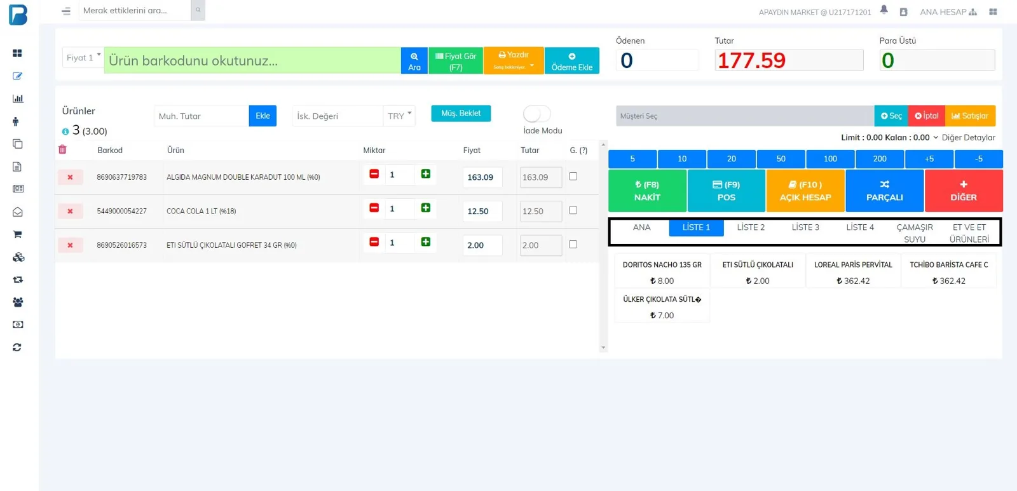Switch to the LİSTE 2 tab
Viewport: 1017px width, 491px height.
751,227
